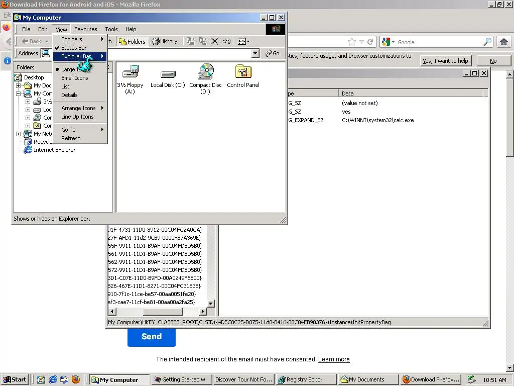Toggle the Status Bar menu option

click(x=80, y=48)
